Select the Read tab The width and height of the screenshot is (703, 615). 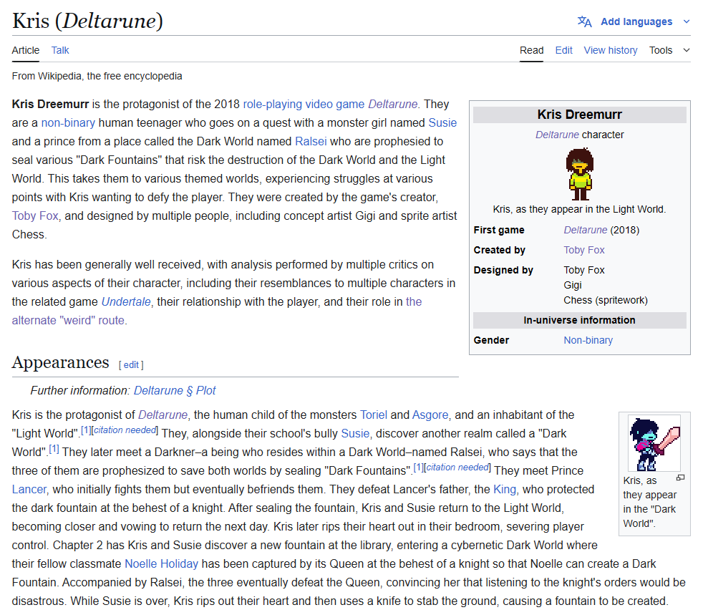click(531, 50)
